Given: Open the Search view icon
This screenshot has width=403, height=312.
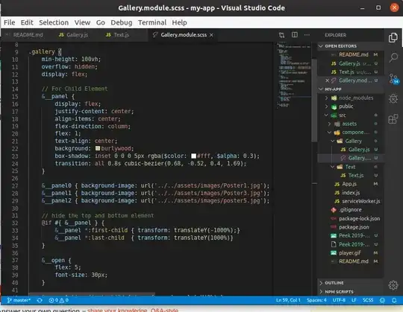Looking at the screenshot, I should [393, 57].
